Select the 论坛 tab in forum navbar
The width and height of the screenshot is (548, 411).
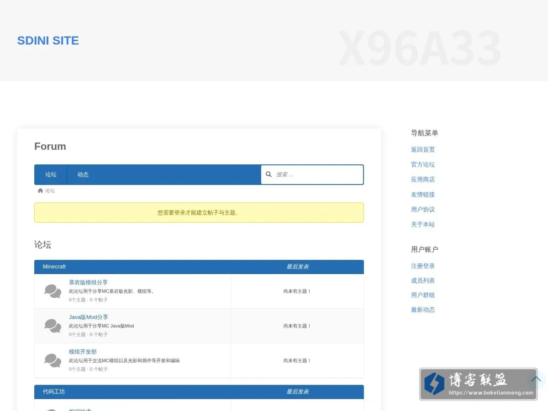click(x=51, y=174)
